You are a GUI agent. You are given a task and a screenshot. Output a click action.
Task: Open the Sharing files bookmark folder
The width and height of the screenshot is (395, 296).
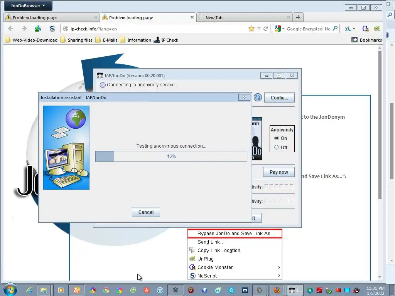click(x=76, y=40)
